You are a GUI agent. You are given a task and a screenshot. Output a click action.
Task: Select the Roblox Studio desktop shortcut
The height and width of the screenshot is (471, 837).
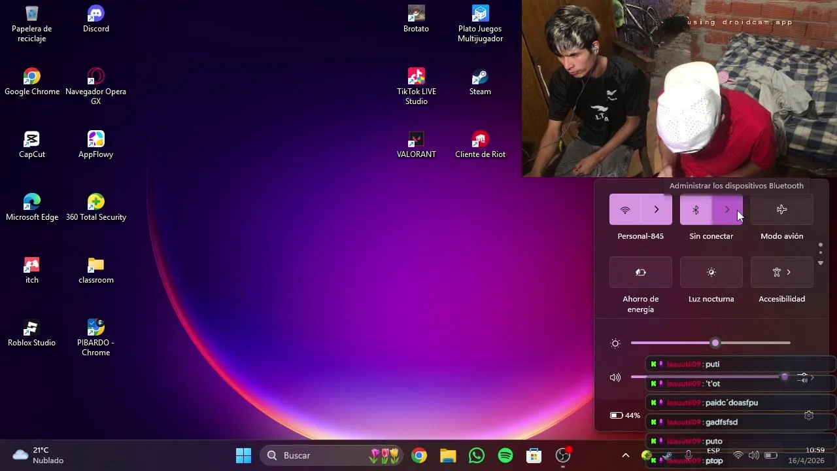(x=31, y=333)
